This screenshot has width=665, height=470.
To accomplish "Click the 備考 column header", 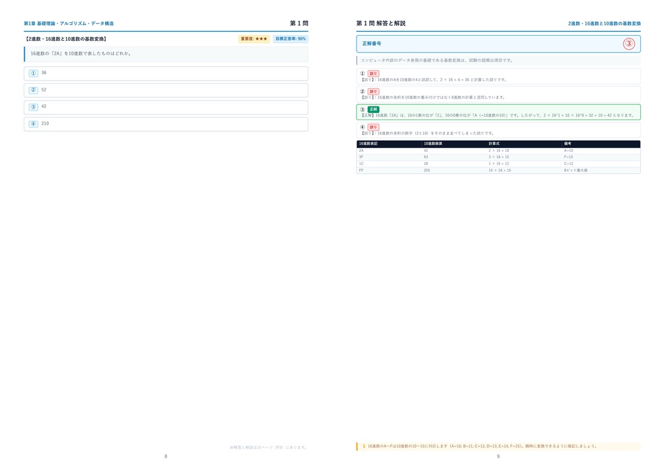I will (x=568, y=143).
